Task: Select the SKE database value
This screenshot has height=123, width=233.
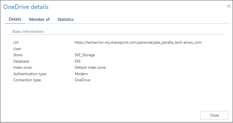Action: [x=78, y=61]
